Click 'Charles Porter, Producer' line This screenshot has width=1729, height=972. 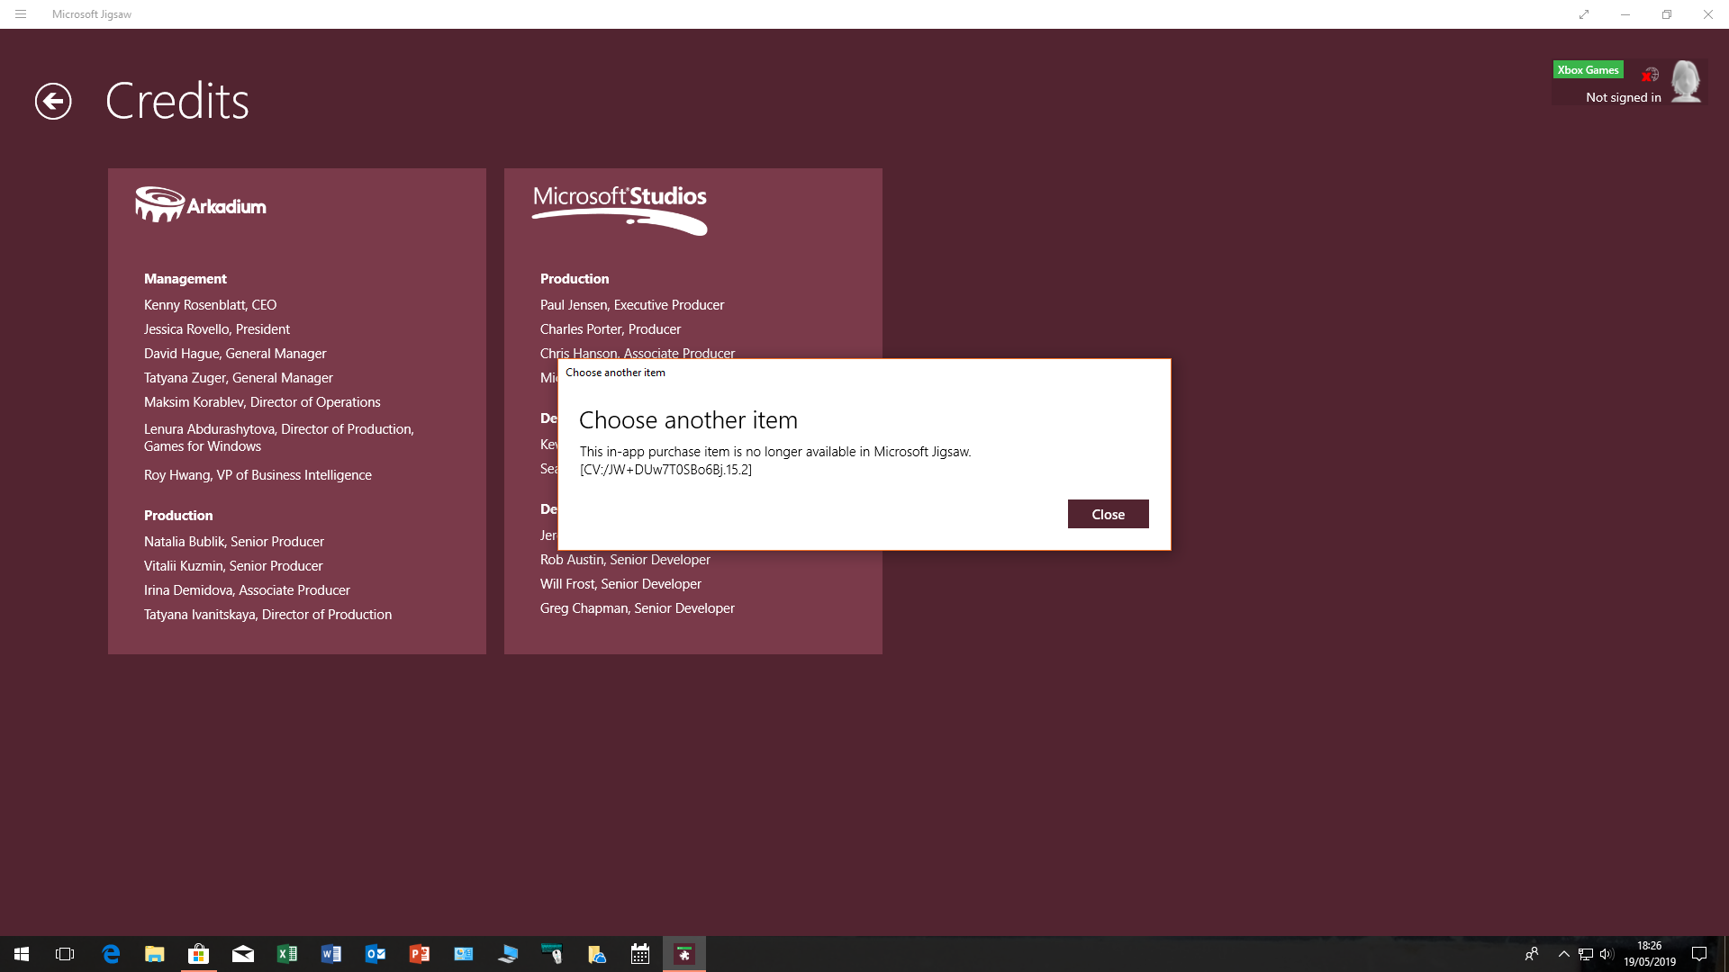pos(611,329)
